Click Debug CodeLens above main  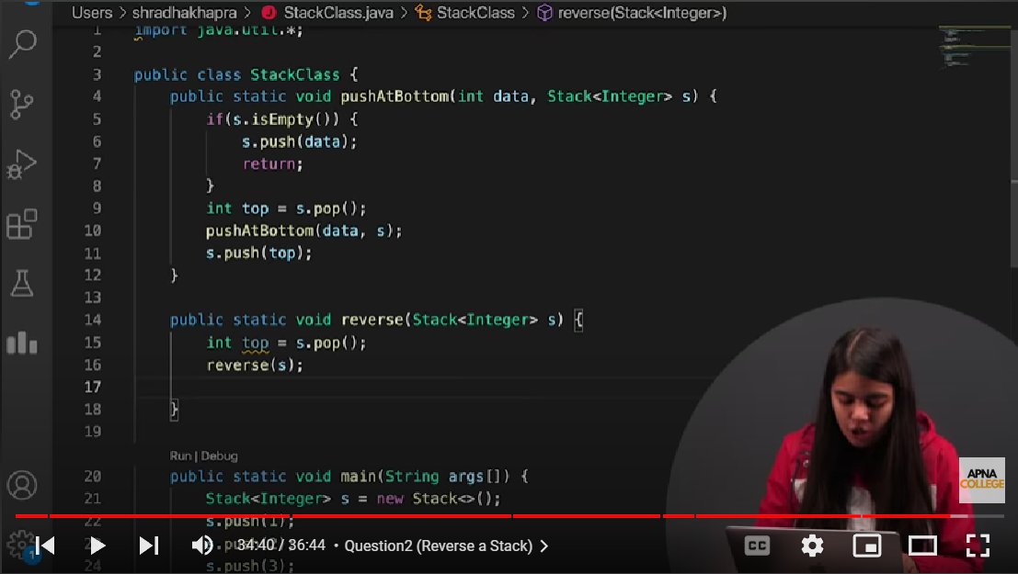coord(219,456)
